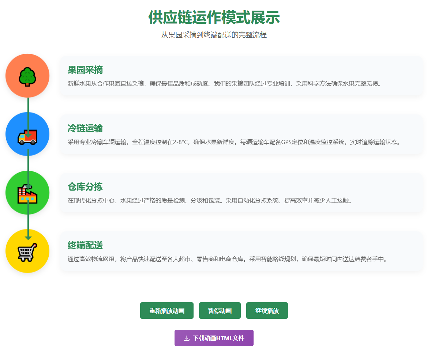Click the 2-8°C description under 冷链运输

[234, 142]
